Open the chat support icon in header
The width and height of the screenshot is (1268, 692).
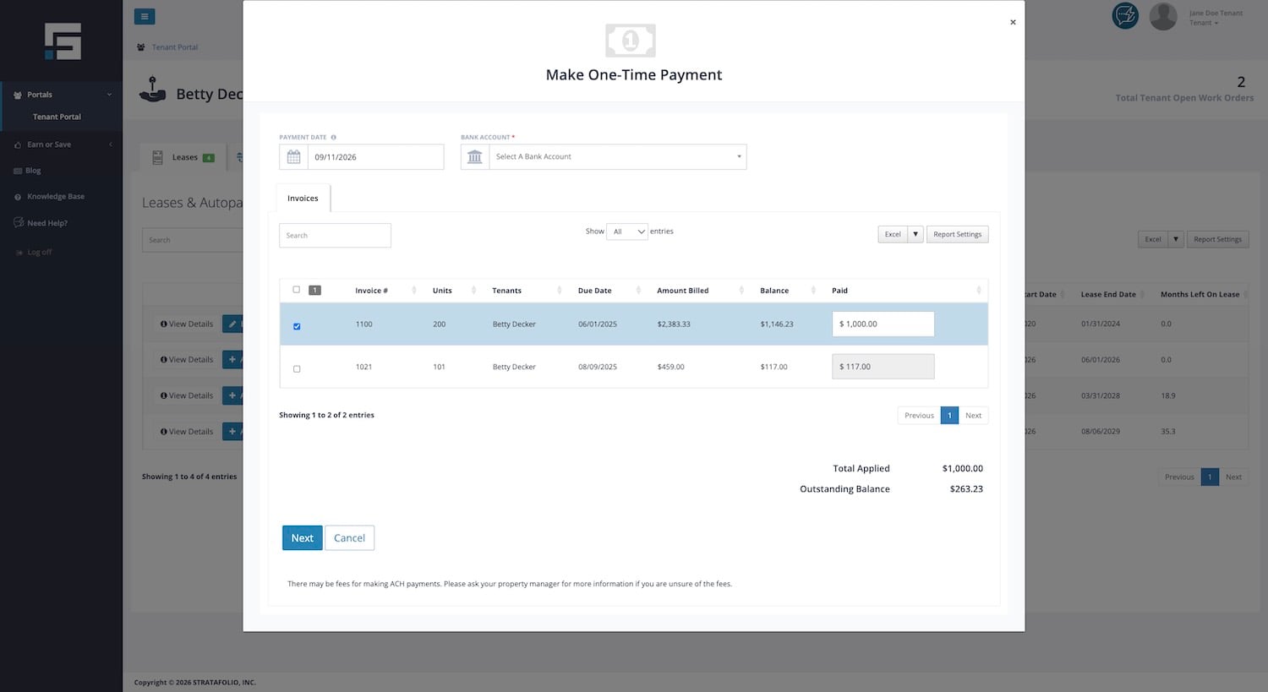point(1125,16)
